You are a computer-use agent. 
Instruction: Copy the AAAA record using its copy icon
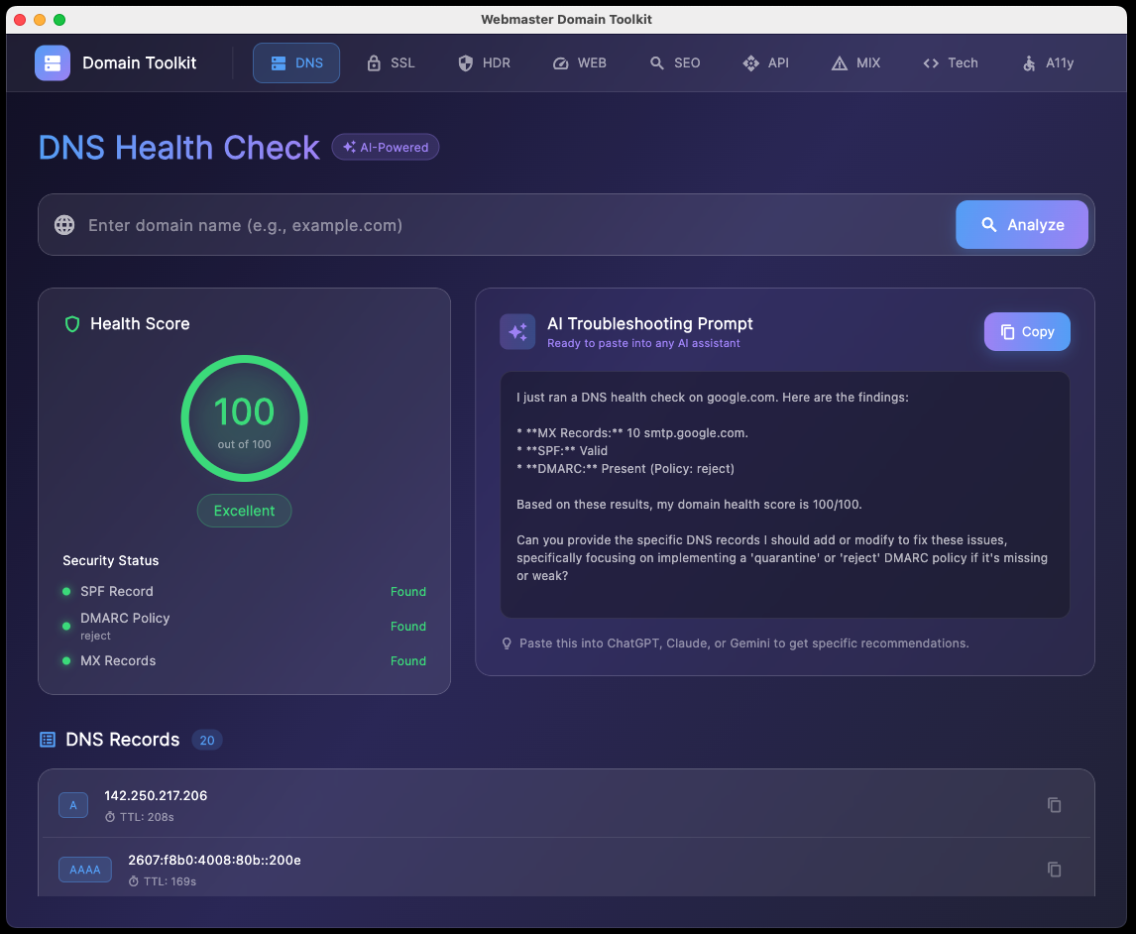point(1054,870)
